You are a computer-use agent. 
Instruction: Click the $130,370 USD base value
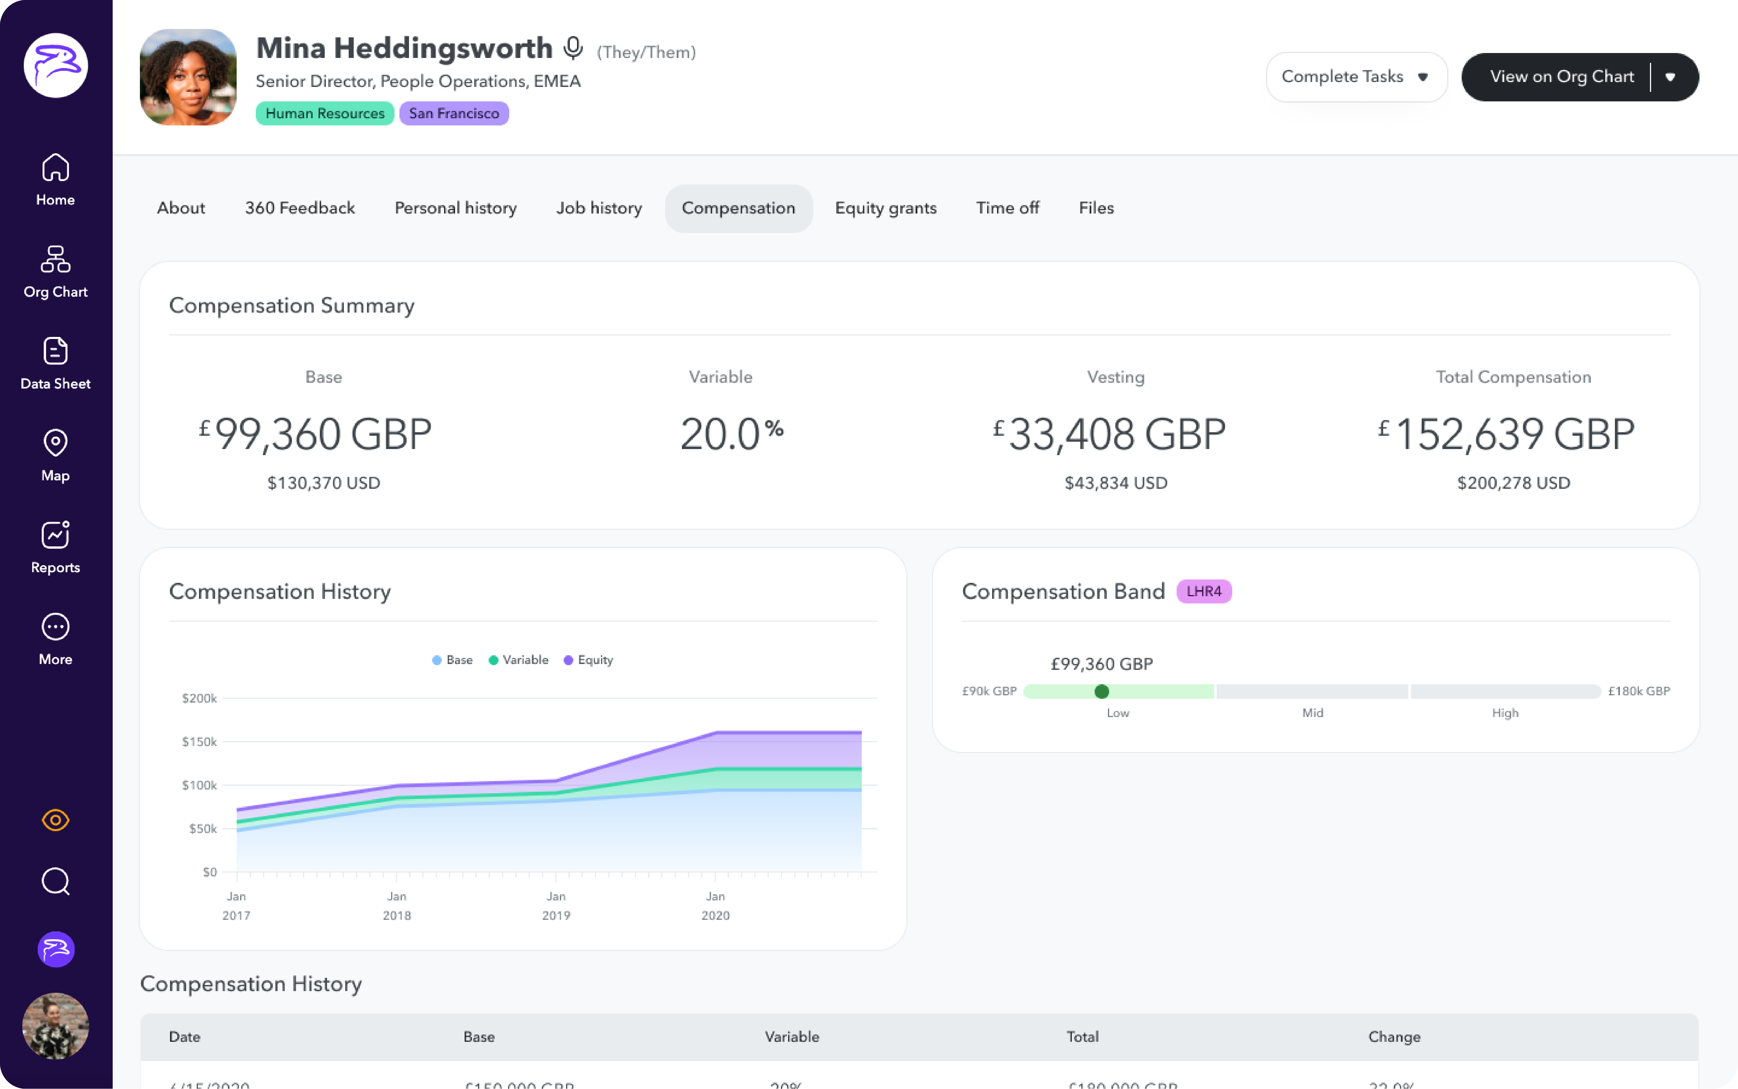tap(323, 483)
